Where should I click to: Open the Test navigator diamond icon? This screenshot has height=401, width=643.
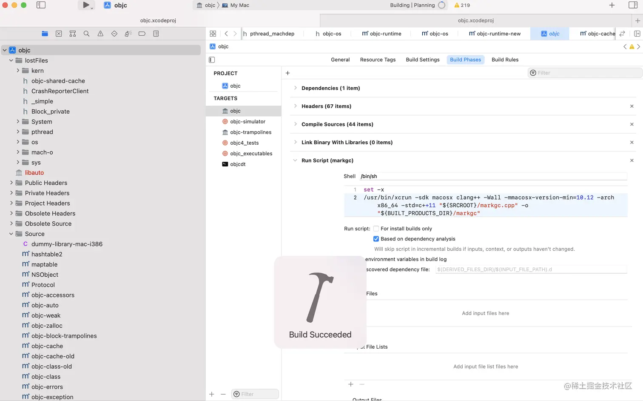coord(114,34)
